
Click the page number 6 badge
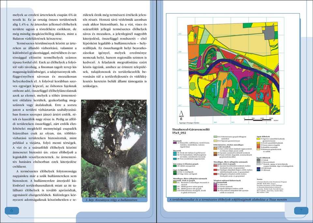pos(12,211)
